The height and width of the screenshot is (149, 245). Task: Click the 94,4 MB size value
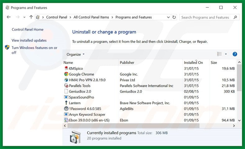point(228,120)
